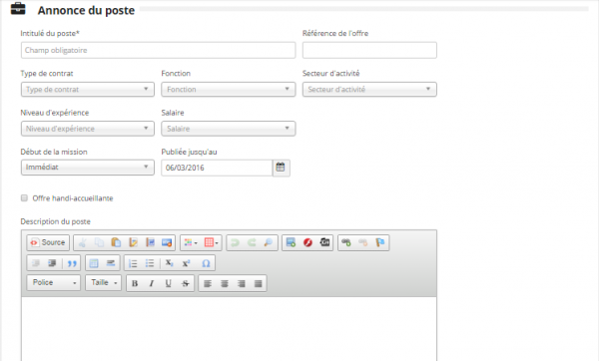Screen dimensions: 599x361
Task: Insert a hyperlink with the link icon
Action: (346, 242)
